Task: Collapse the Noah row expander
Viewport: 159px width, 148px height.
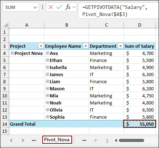Action: point(47,103)
